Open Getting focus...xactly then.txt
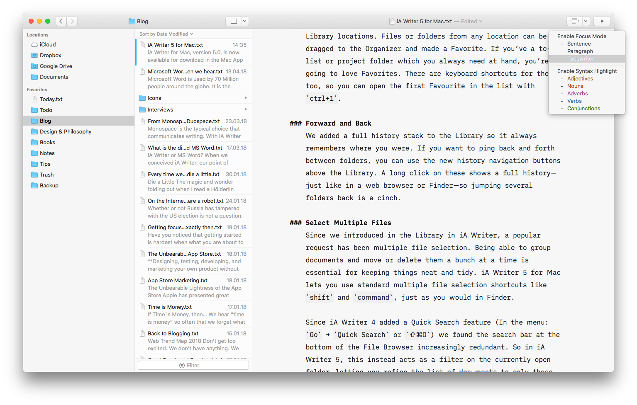 pyautogui.click(x=193, y=235)
